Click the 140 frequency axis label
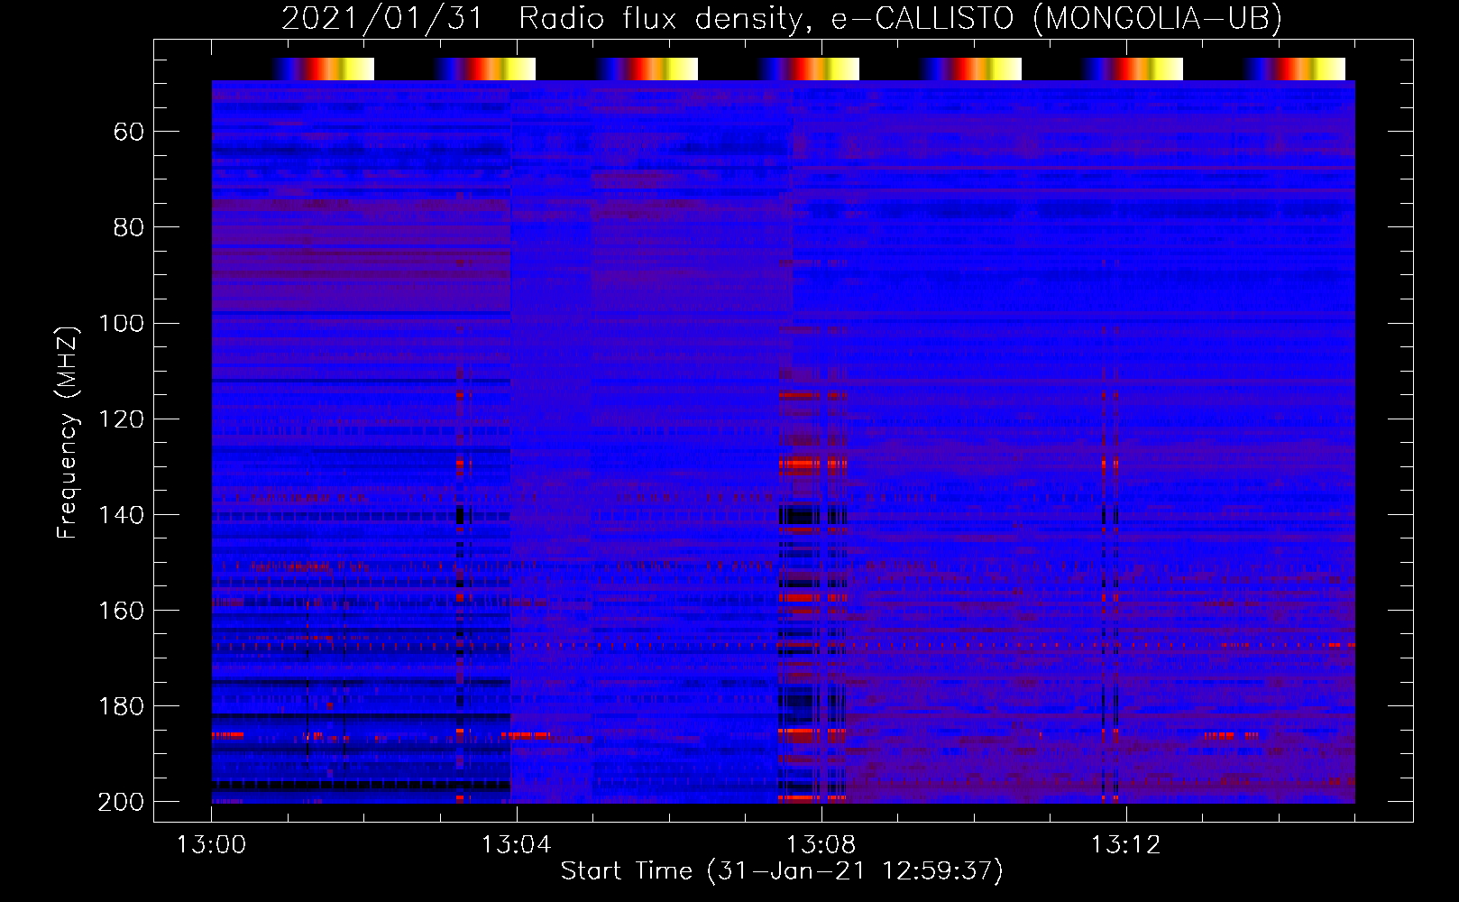This screenshot has width=1459, height=902. (121, 514)
